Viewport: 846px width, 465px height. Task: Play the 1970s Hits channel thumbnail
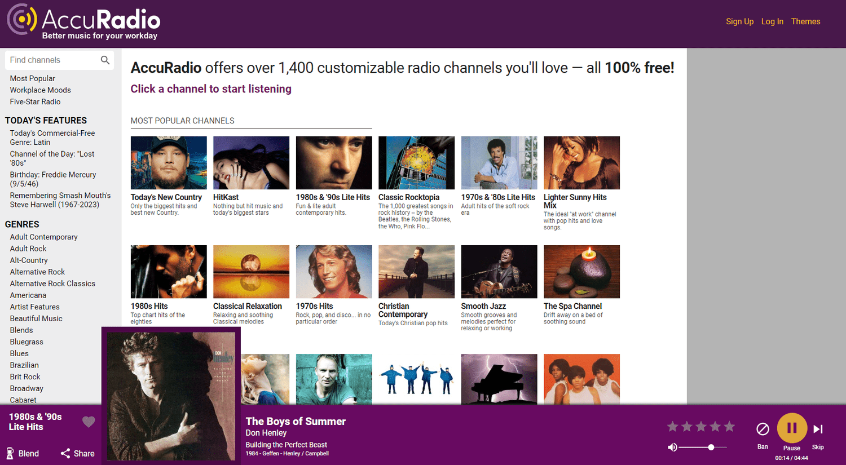(334, 272)
